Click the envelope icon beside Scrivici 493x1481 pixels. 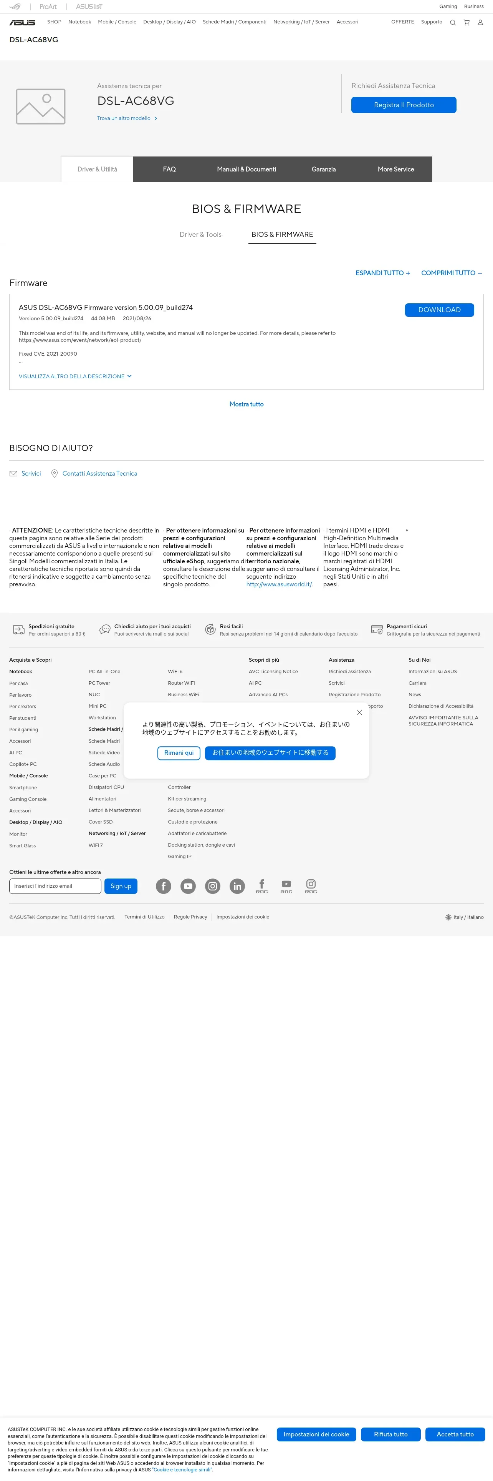point(13,474)
